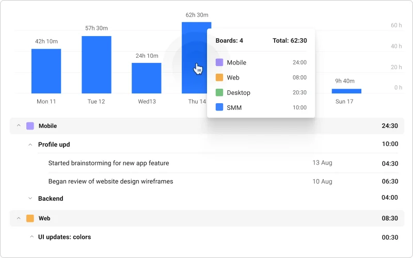The image size is (413, 258).
Task: Click Total: 62:30 in tooltip header
Action: point(290,41)
